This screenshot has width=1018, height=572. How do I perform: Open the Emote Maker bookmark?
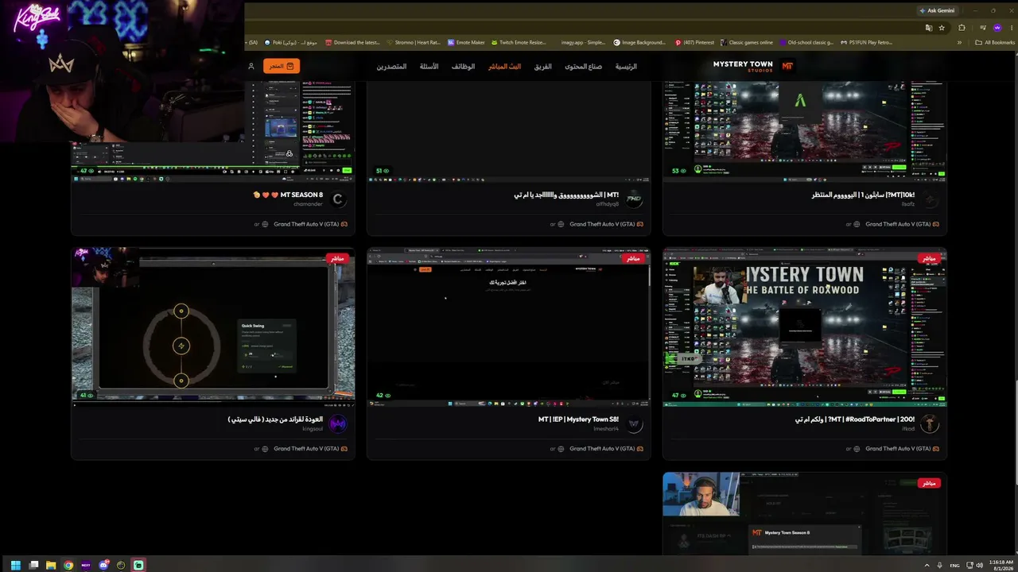pyautogui.click(x=466, y=42)
